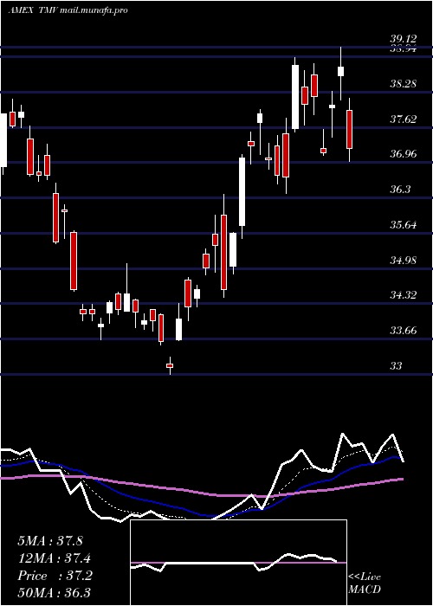The width and height of the screenshot is (433, 606).
Task: Select the 39.12 price level label
Action: (404, 39)
